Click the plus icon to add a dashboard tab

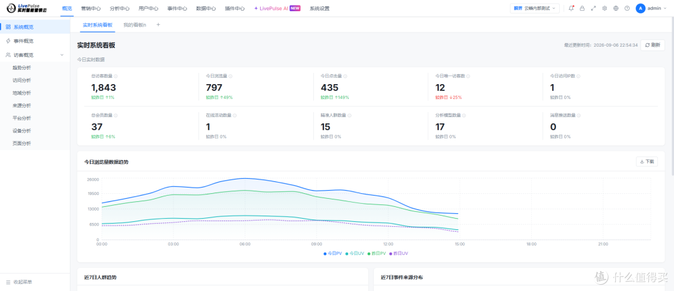click(158, 25)
